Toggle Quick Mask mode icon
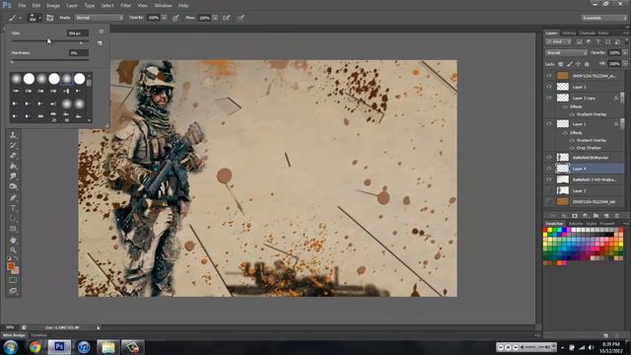Image resolution: width=631 pixels, height=355 pixels. 13,280
